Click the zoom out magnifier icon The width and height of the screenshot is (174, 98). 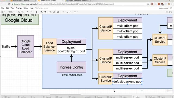[x=22, y=12]
